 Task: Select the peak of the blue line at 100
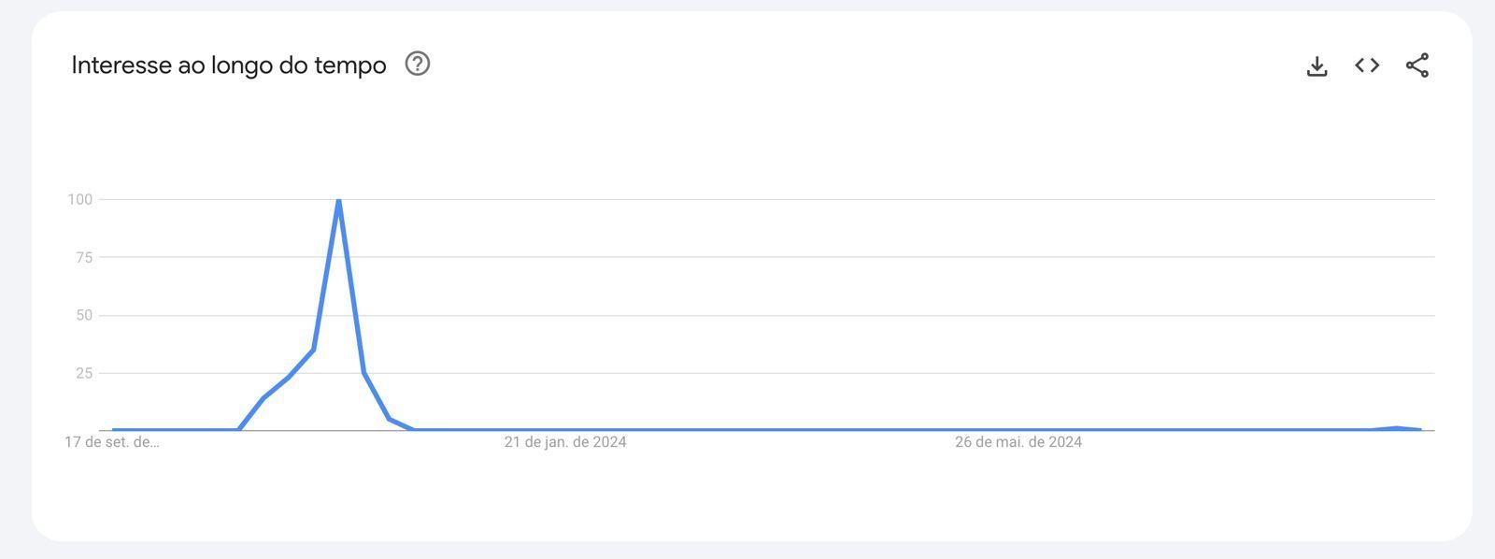coord(338,200)
